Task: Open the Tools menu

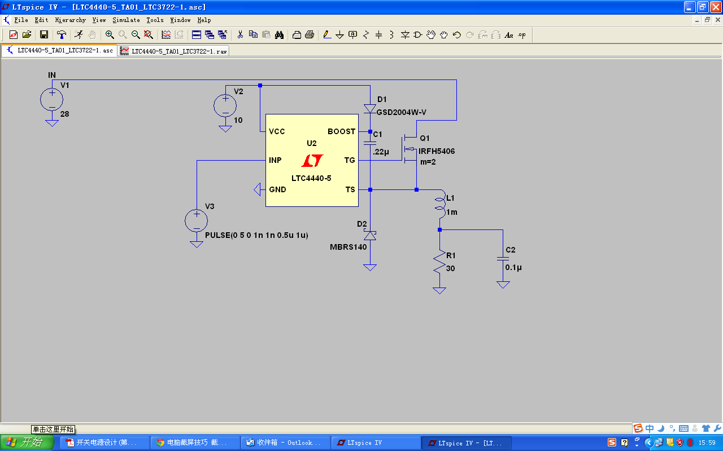Action: click(x=155, y=20)
